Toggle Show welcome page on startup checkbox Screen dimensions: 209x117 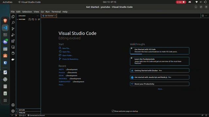point(113,111)
